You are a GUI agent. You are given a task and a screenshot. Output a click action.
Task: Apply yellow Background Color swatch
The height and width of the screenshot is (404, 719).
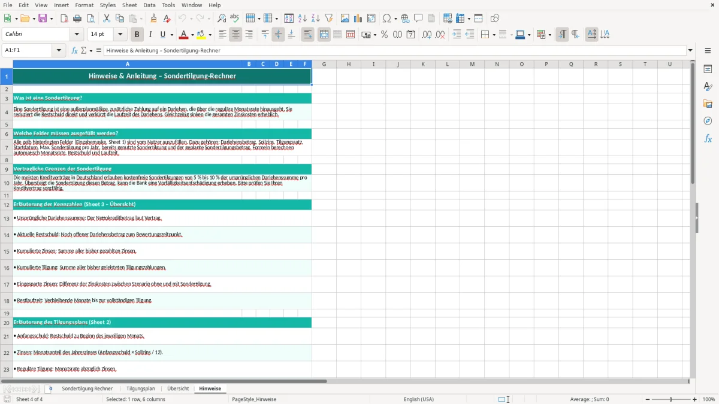point(202,35)
